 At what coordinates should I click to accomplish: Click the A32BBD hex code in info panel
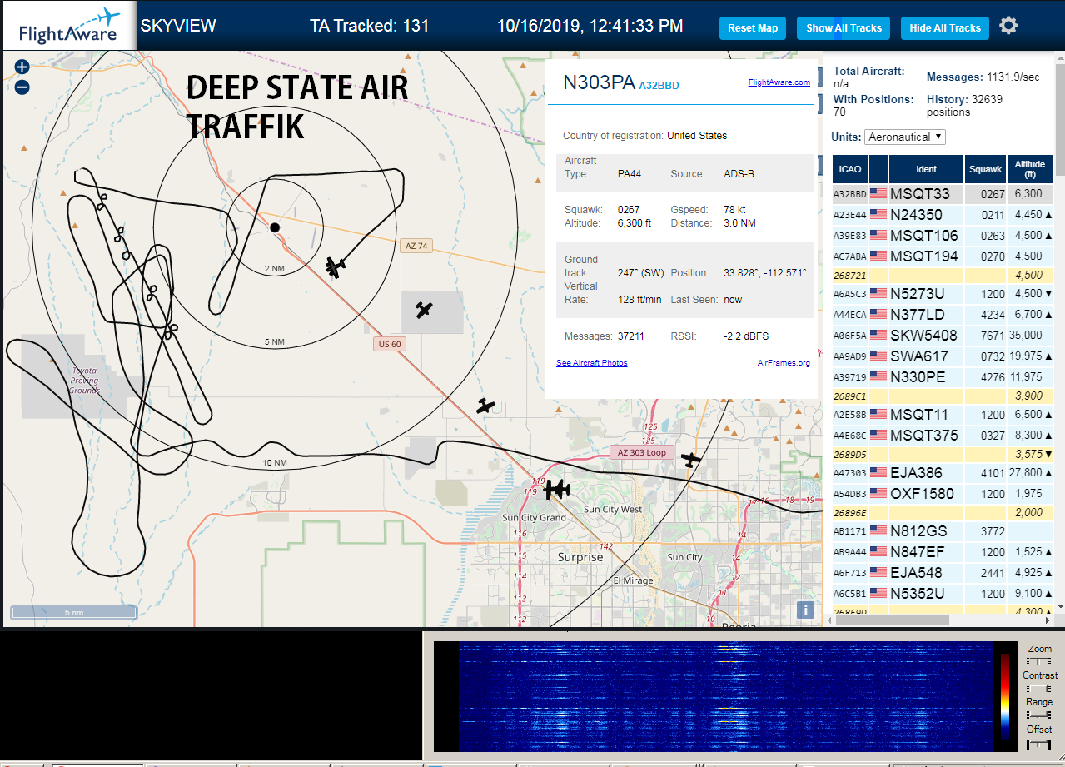659,85
